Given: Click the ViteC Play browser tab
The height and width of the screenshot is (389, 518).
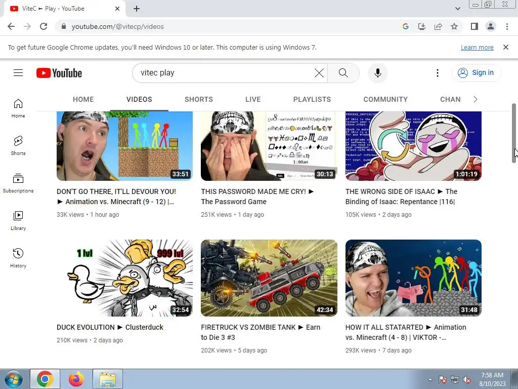Looking at the screenshot, I should tap(65, 9).
